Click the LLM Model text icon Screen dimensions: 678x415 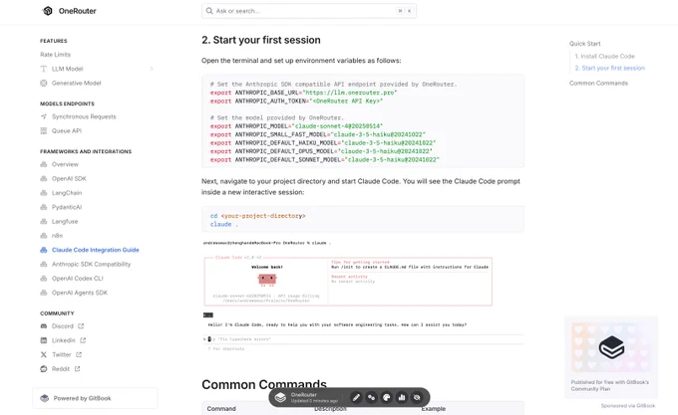click(44, 69)
